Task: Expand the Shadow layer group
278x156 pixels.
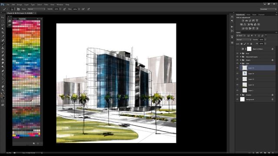Action: click(241, 95)
